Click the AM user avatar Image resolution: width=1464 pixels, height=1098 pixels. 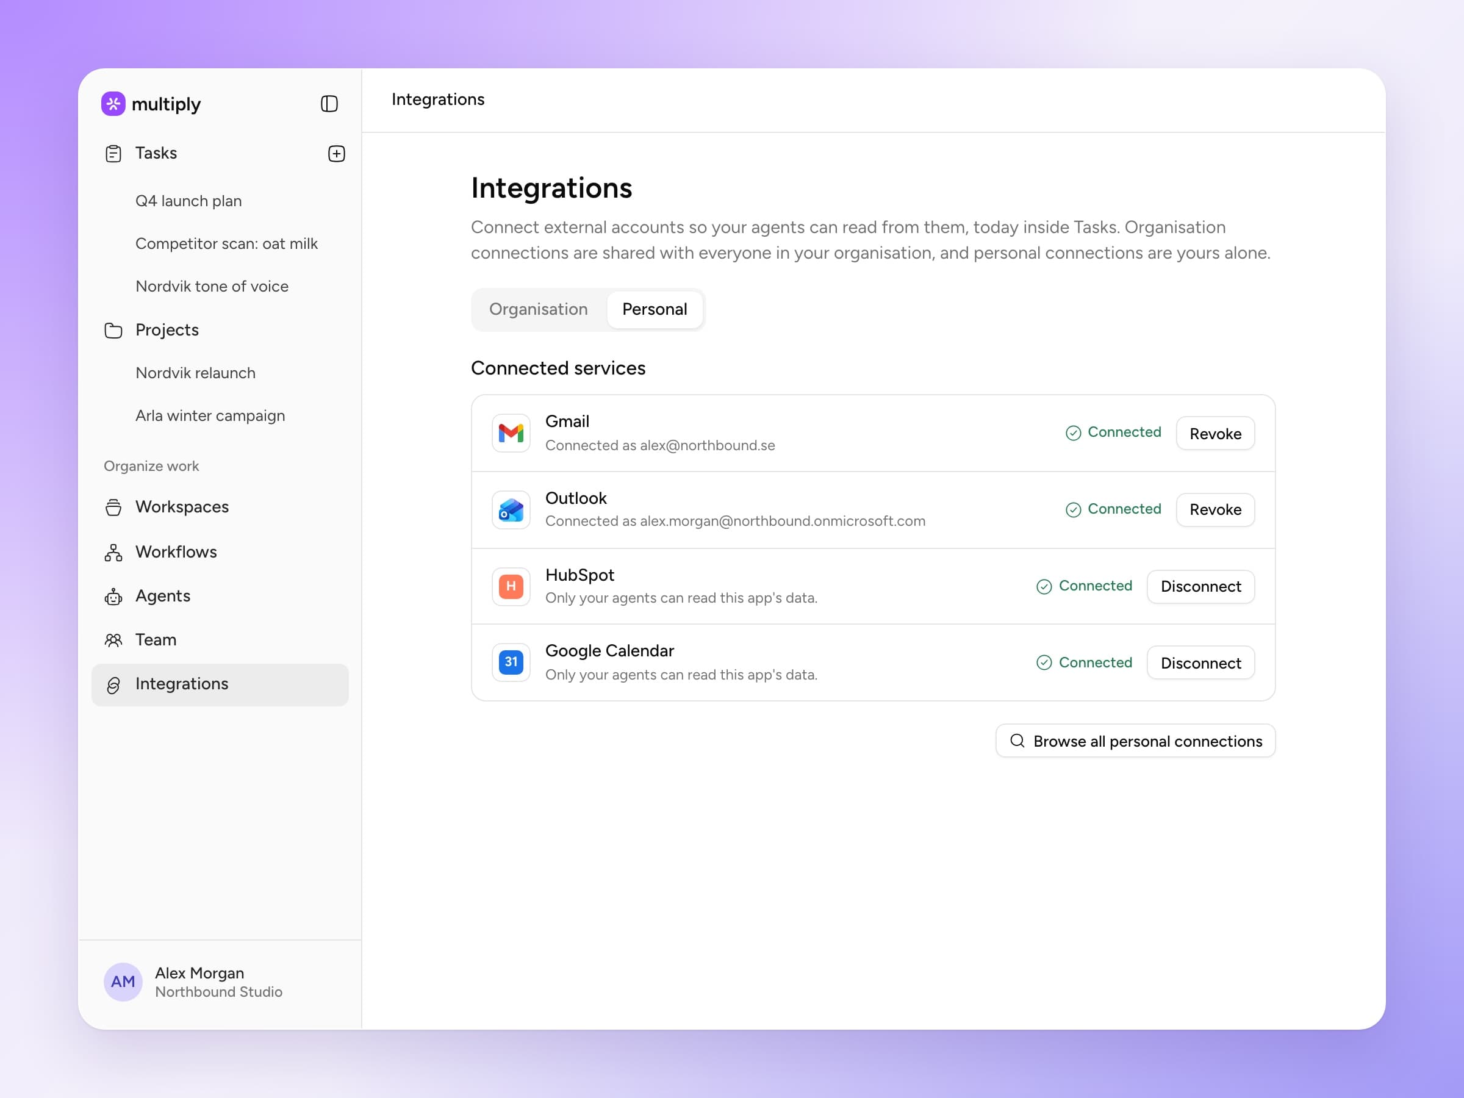coord(123,981)
